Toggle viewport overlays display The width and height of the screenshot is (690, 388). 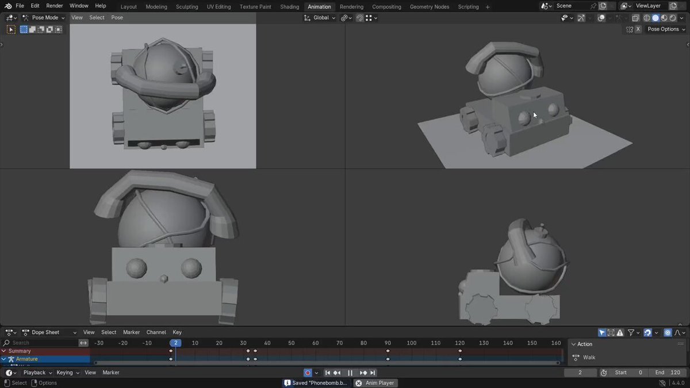601,18
